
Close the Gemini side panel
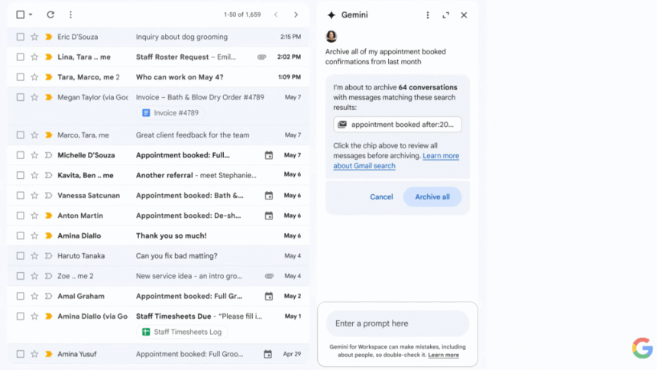[x=464, y=15]
